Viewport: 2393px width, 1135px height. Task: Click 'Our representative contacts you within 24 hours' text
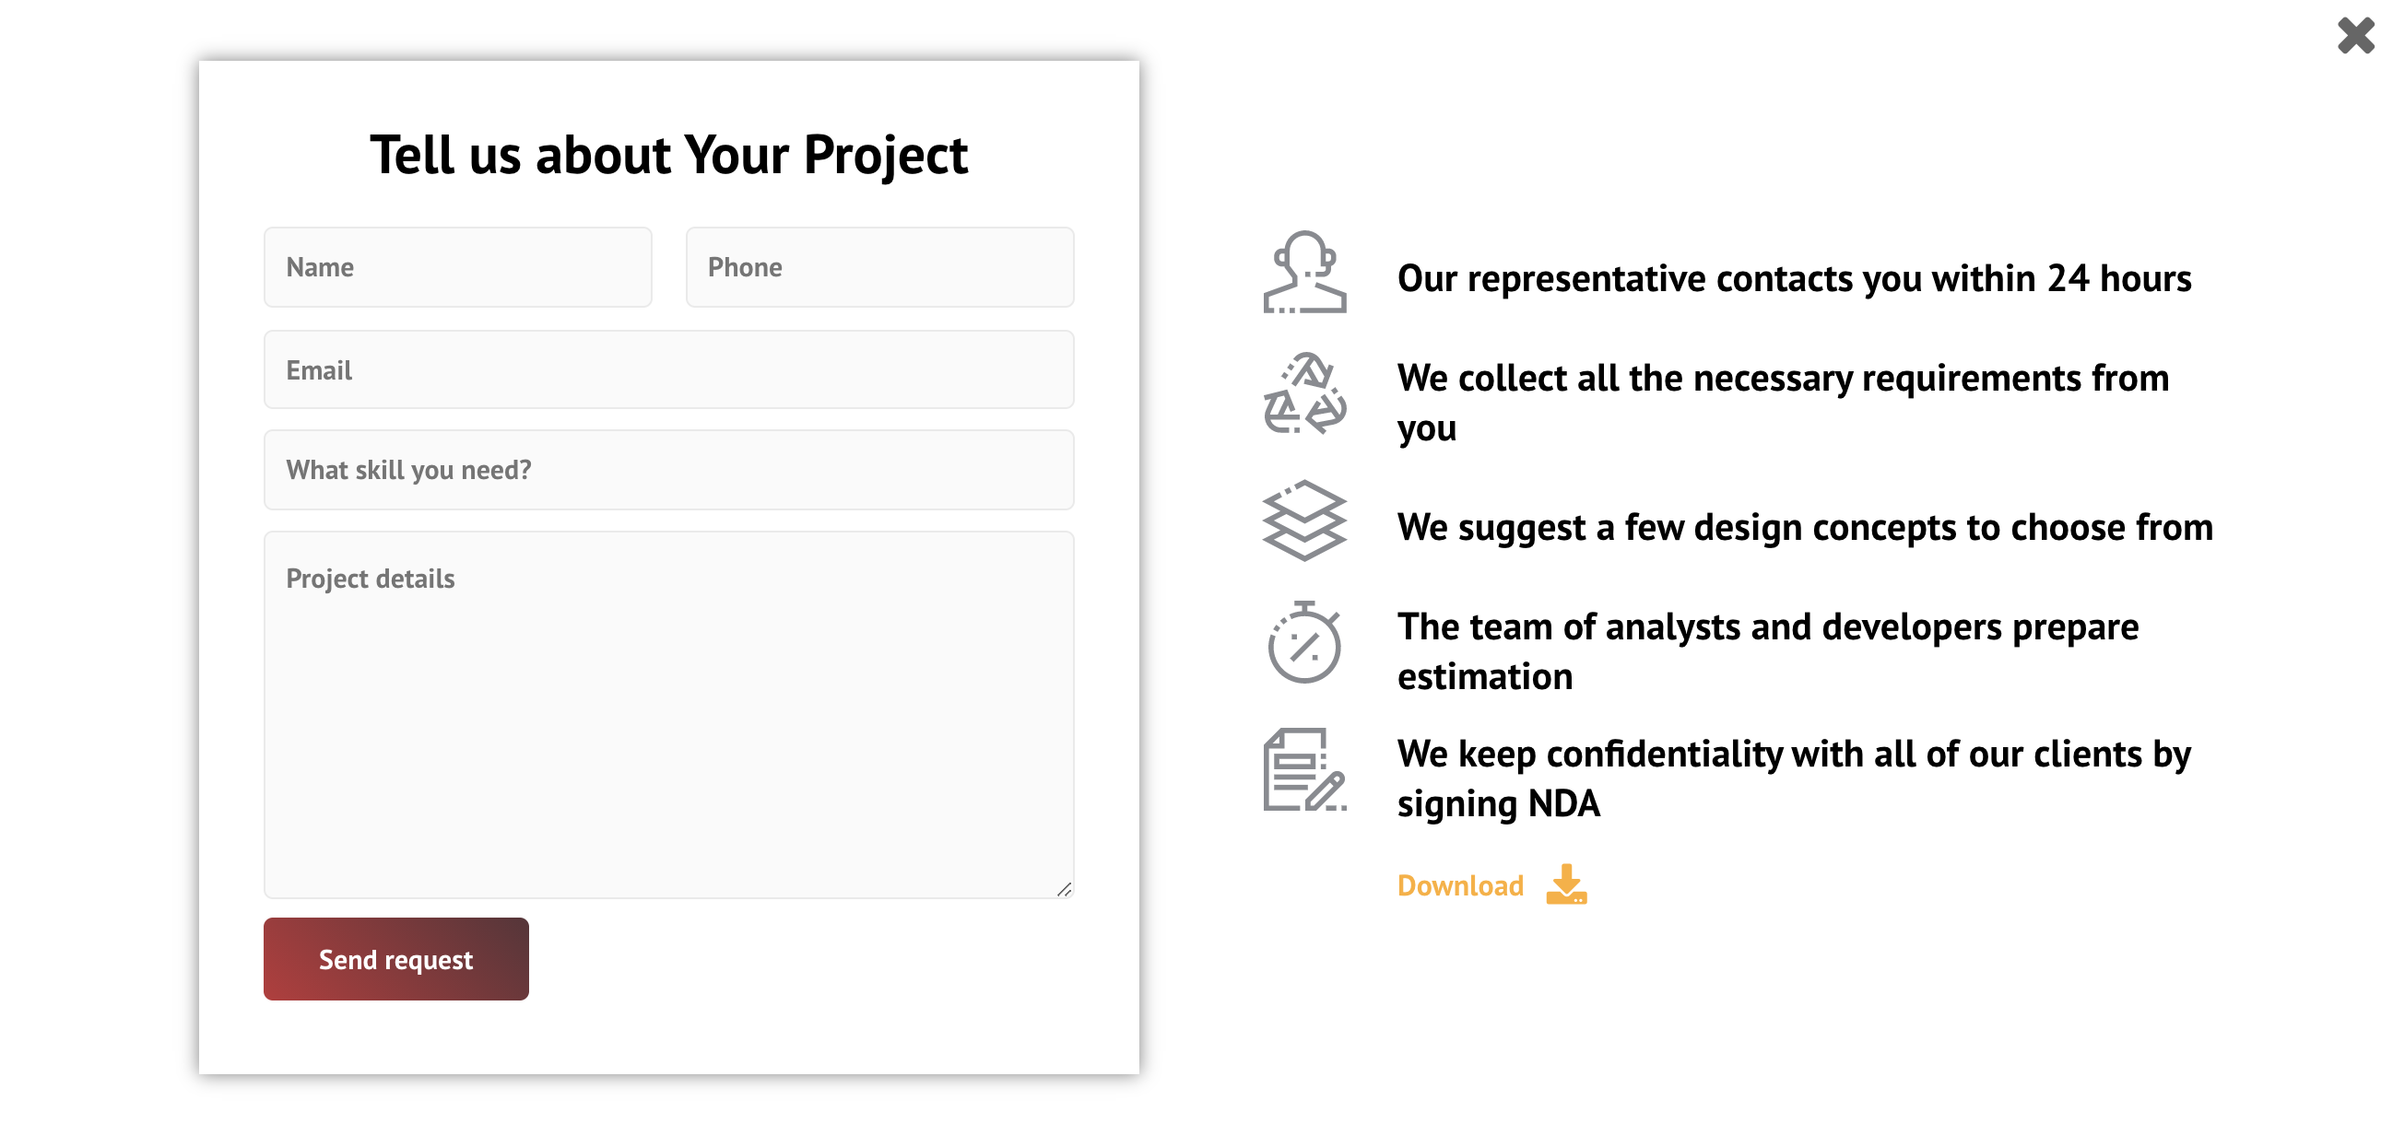tap(1794, 278)
